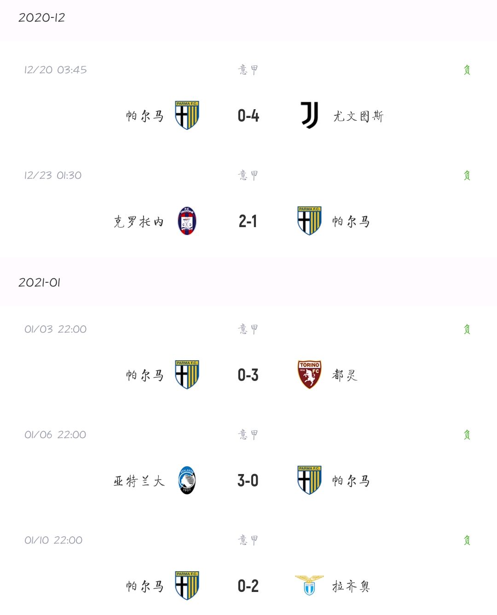The height and width of the screenshot is (615, 497).
Task: Open the 拉齐奥 team name
Action: click(351, 586)
